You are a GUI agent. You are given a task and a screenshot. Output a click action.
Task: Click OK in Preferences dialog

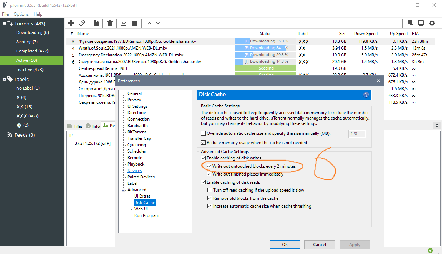pos(285,245)
